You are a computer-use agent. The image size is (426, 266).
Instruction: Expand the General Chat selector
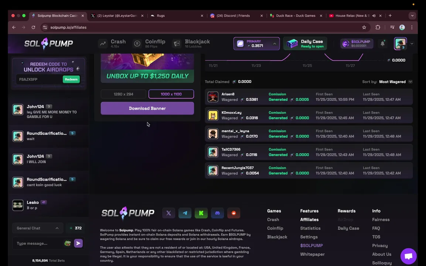[37, 228]
